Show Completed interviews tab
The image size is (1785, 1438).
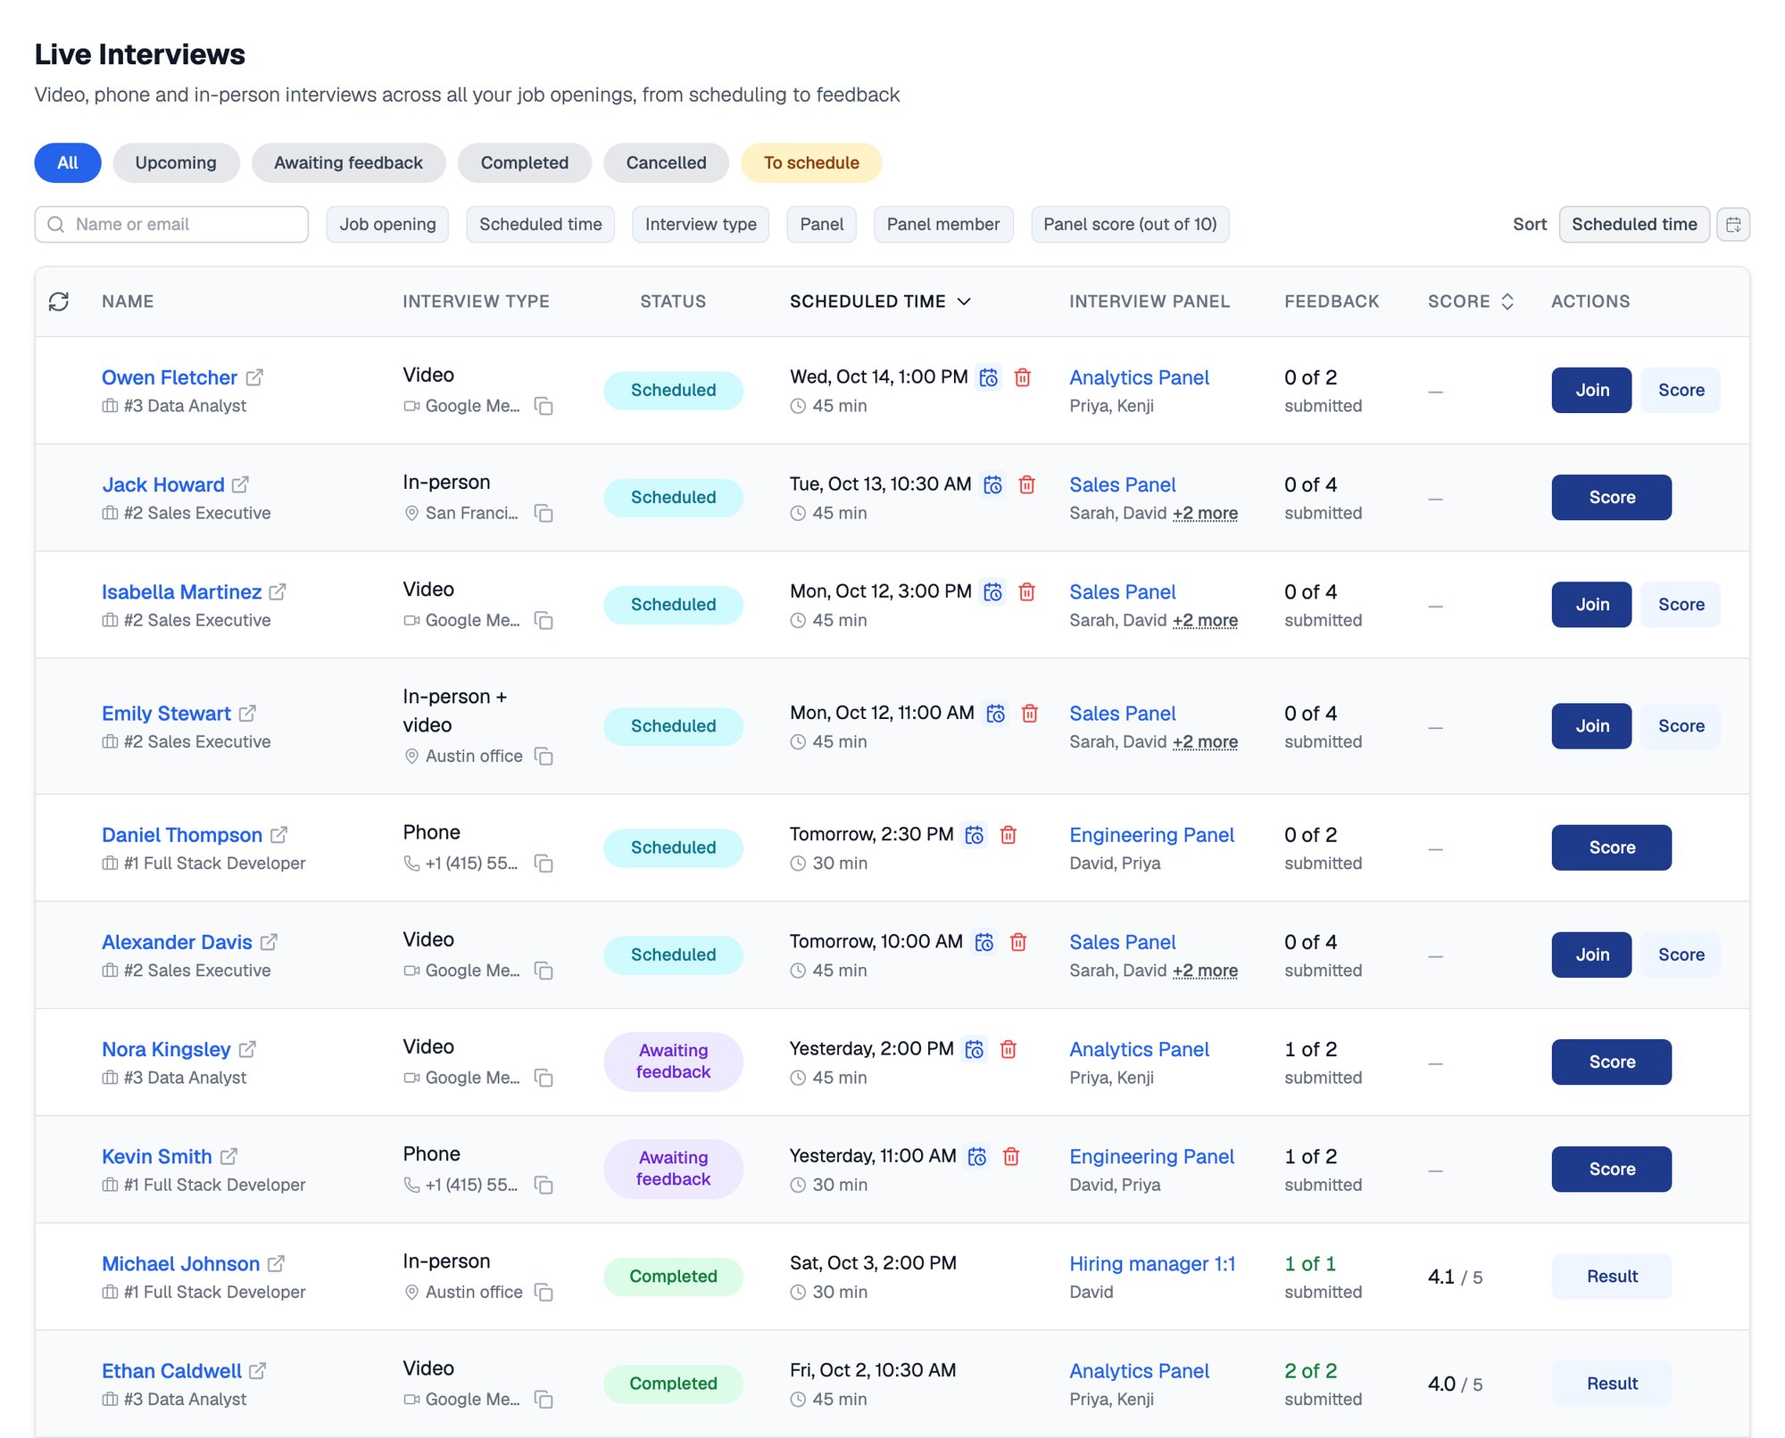point(524,162)
